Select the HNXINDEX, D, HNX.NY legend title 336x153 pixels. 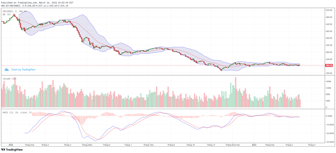pos(15,11)
